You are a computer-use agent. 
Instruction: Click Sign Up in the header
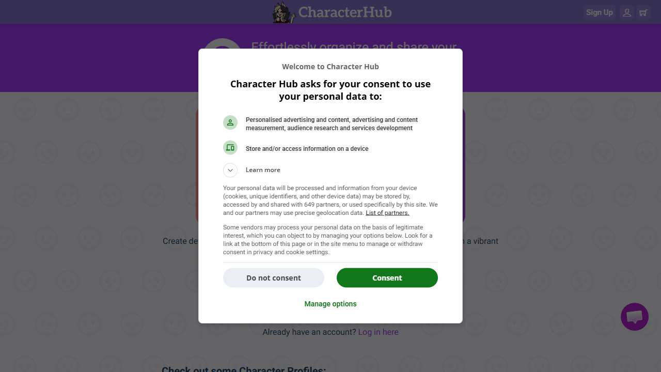pos(599,12)
